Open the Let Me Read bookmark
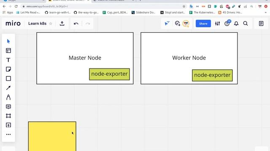 (28, 12)
